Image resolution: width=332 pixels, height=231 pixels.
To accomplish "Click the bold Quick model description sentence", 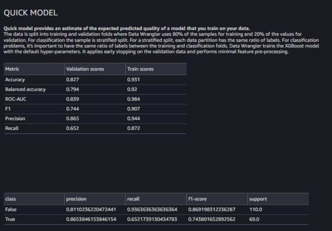I will pos(127,28).
